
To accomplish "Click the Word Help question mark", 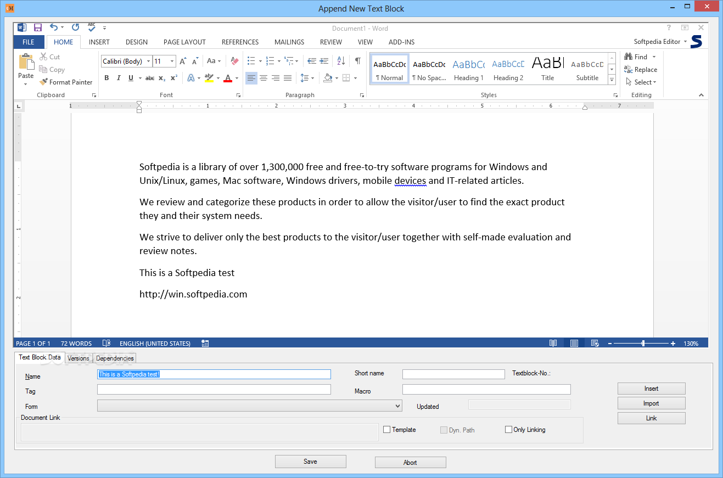I will [x=669, y=27].
